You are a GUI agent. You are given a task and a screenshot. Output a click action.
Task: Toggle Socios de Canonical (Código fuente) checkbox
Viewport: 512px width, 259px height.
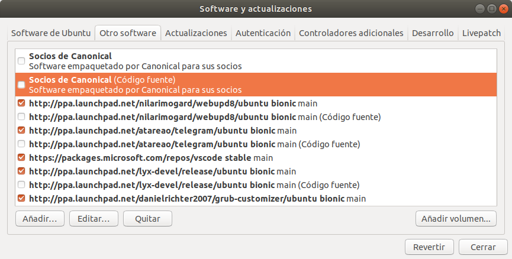[x=21, y=85]
